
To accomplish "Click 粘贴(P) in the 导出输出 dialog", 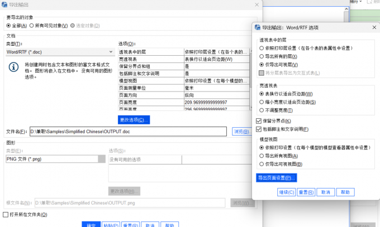I will (111, 224).
